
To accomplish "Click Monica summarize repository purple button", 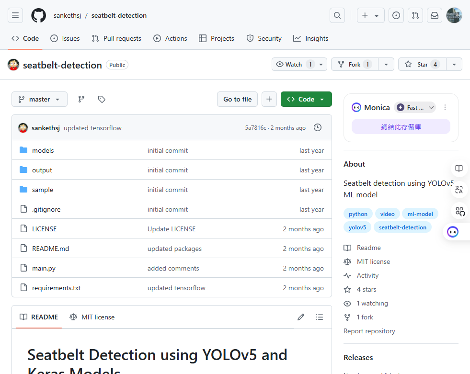I will coord(401,127).
